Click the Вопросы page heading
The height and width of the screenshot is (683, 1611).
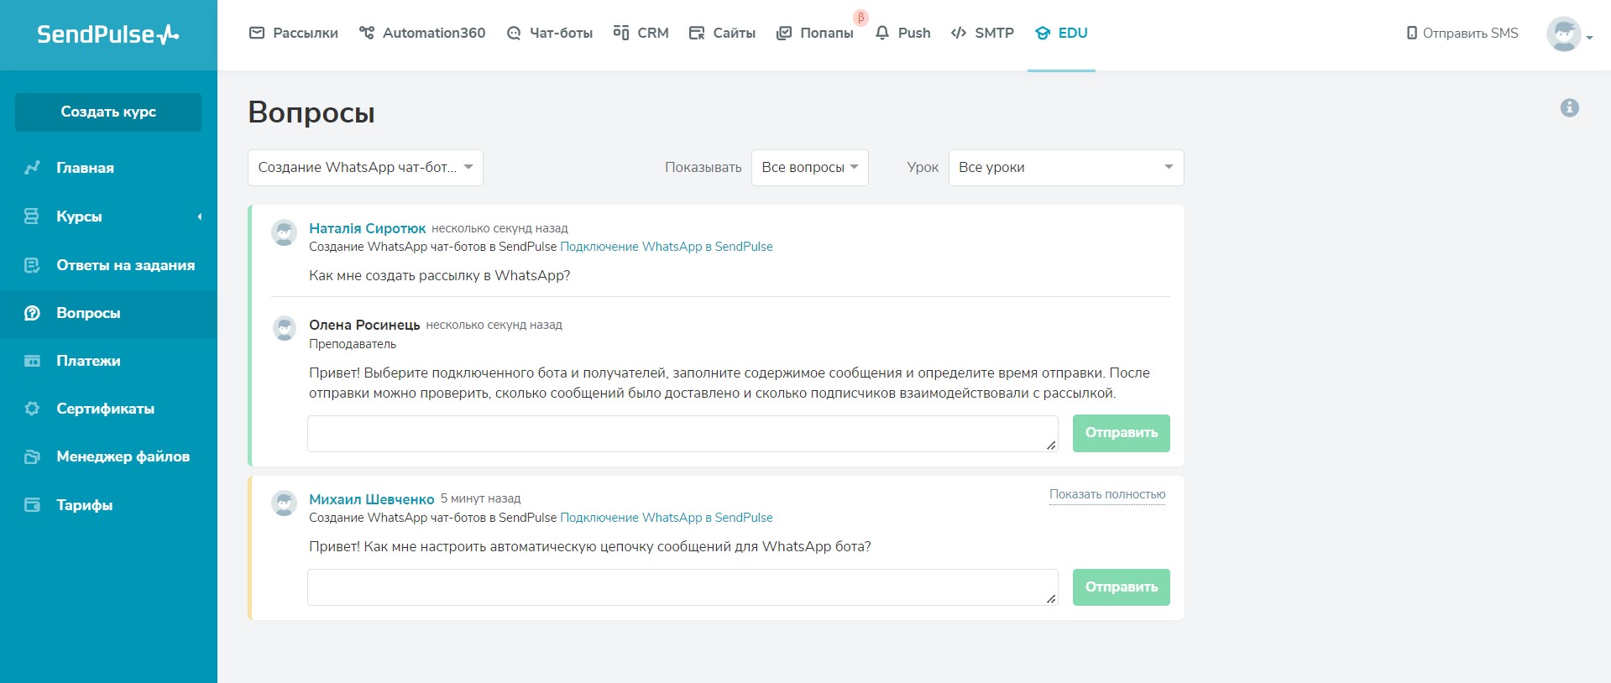point(311,112)
